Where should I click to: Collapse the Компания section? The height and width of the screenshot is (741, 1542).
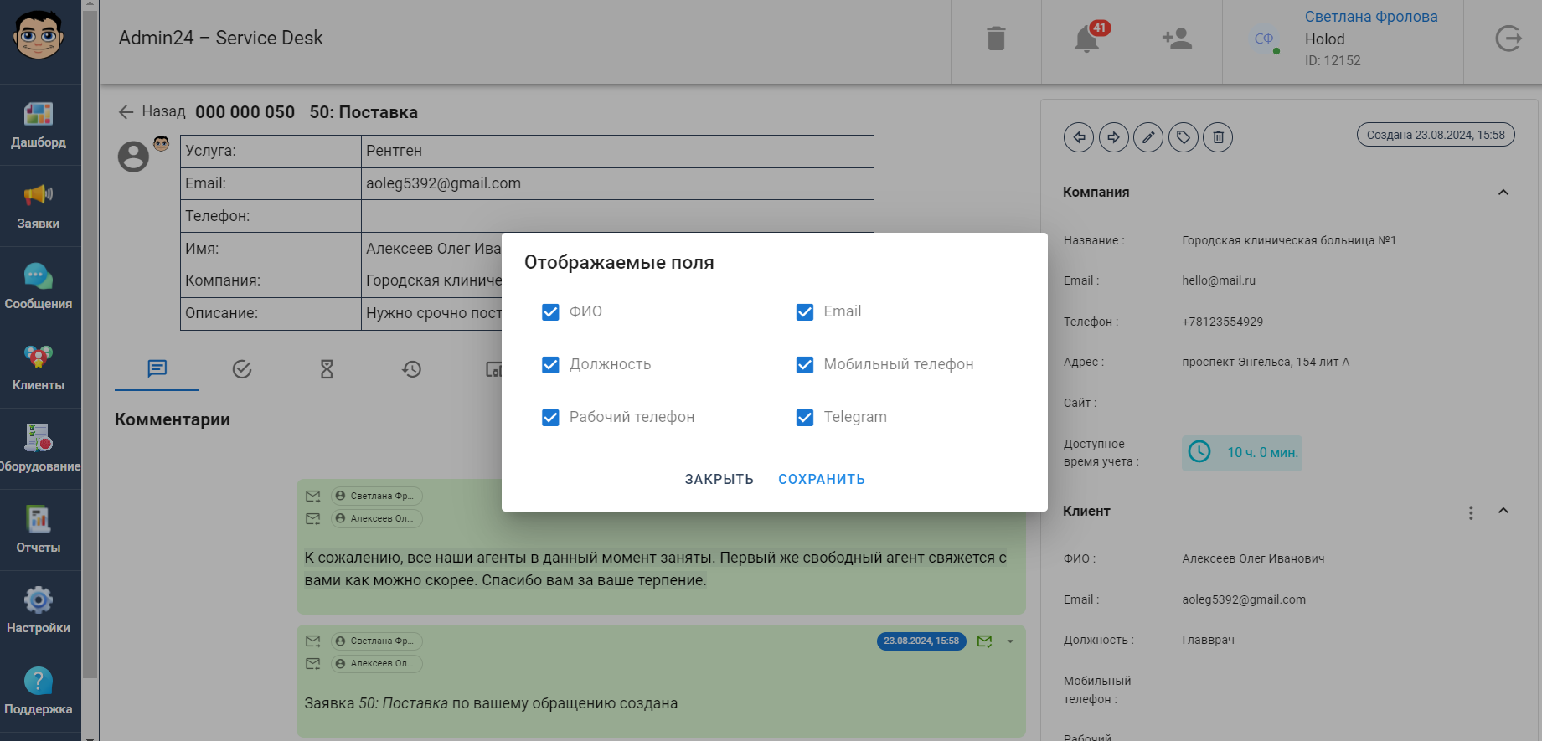click(x=1503, y=193)
